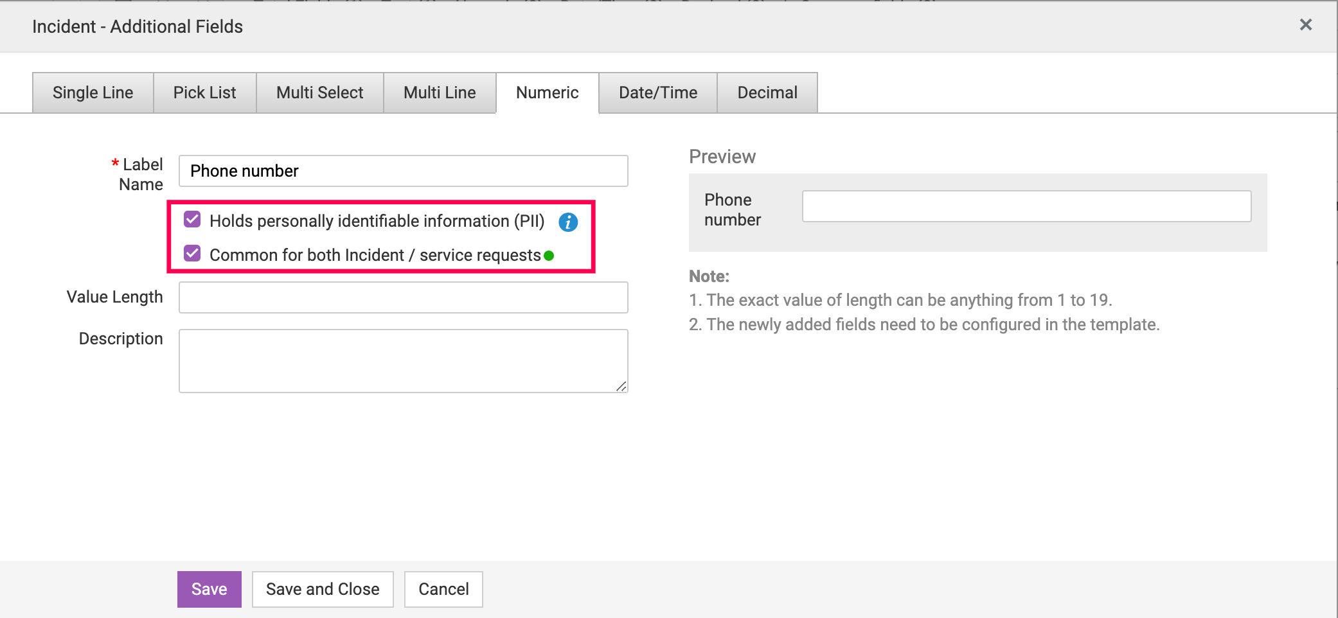Focus the Label Name input field
The image size is (1338, 618).
(x=403, y=171)
